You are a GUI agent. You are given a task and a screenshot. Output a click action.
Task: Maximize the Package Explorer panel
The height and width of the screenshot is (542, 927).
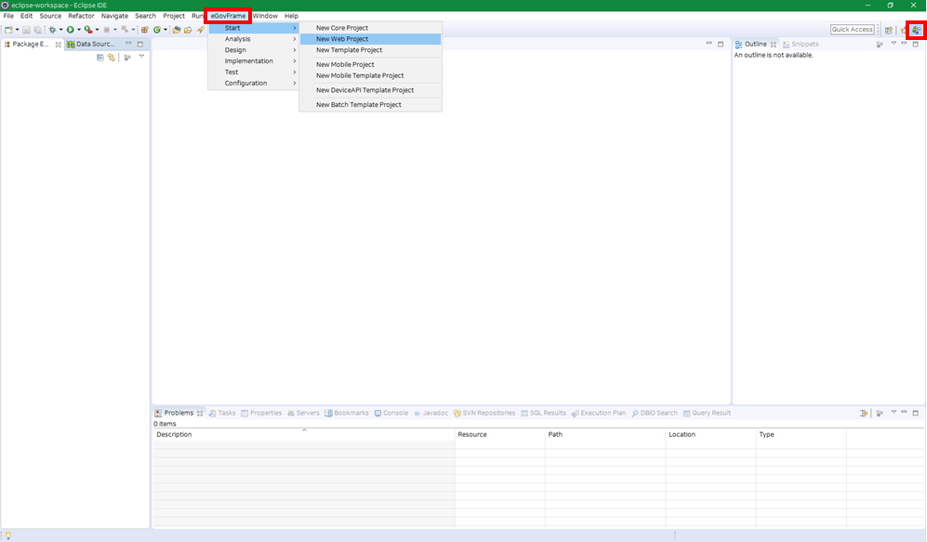140,44
